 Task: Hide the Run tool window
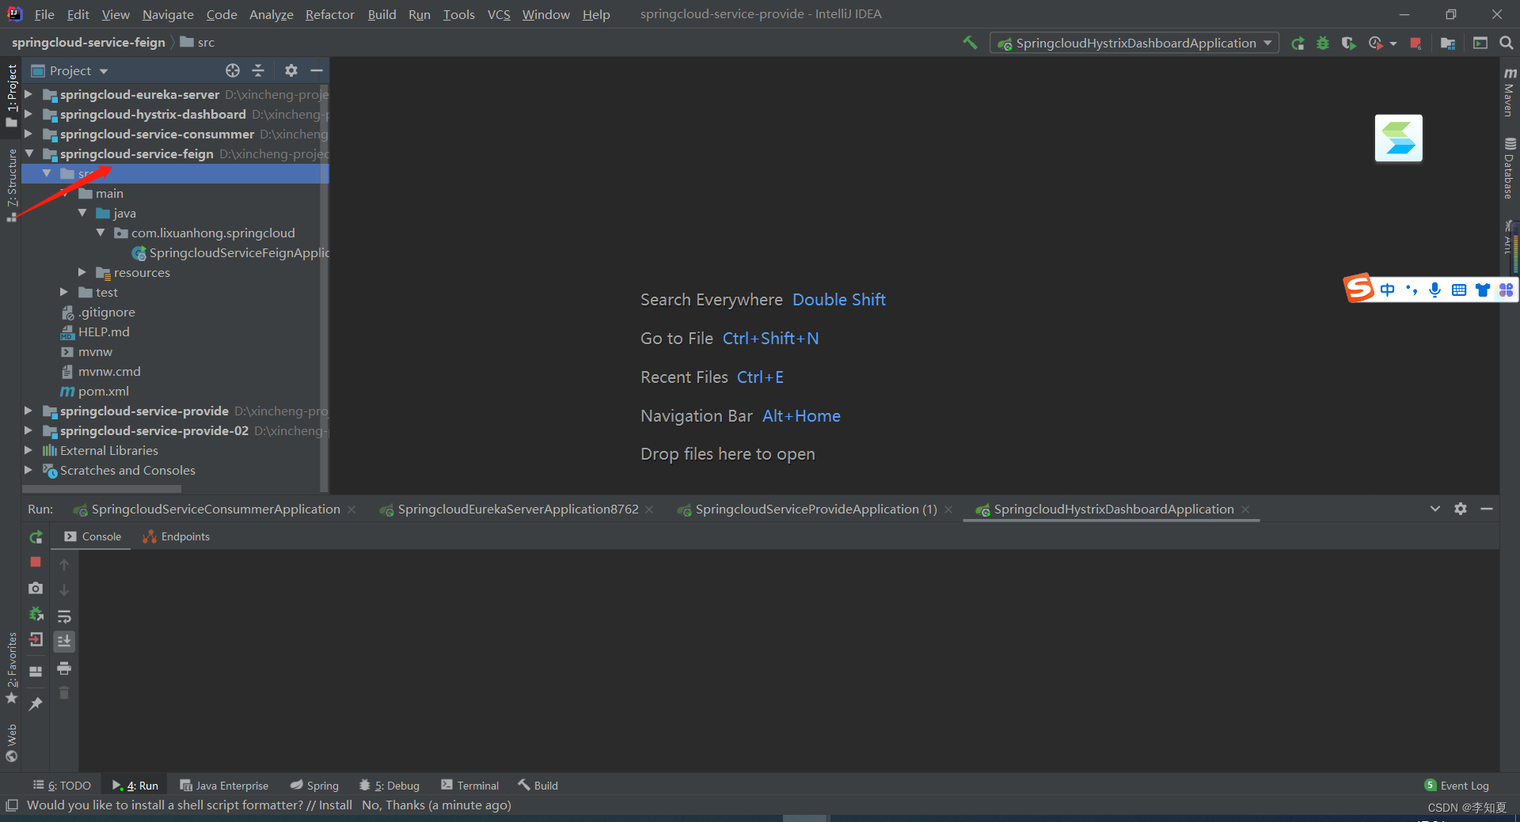point(1487,509)
